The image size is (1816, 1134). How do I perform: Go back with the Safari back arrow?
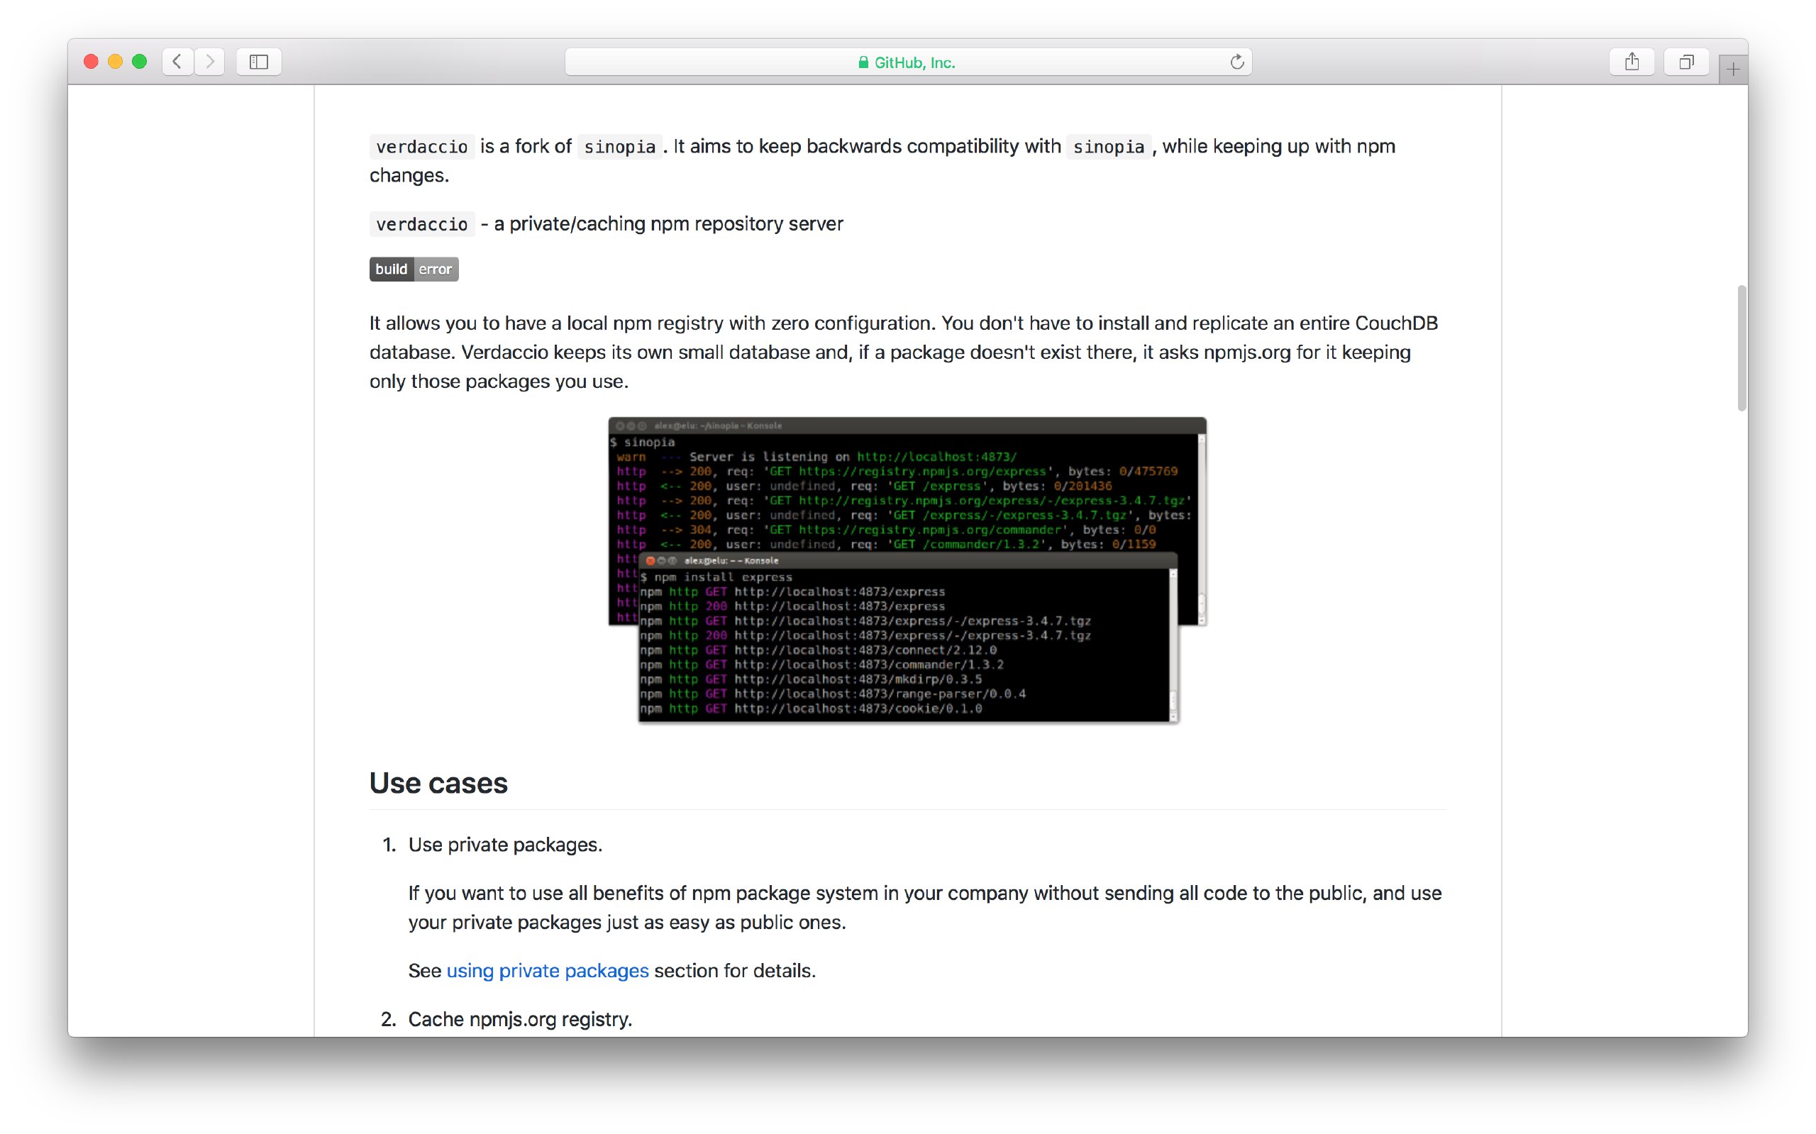178,62
